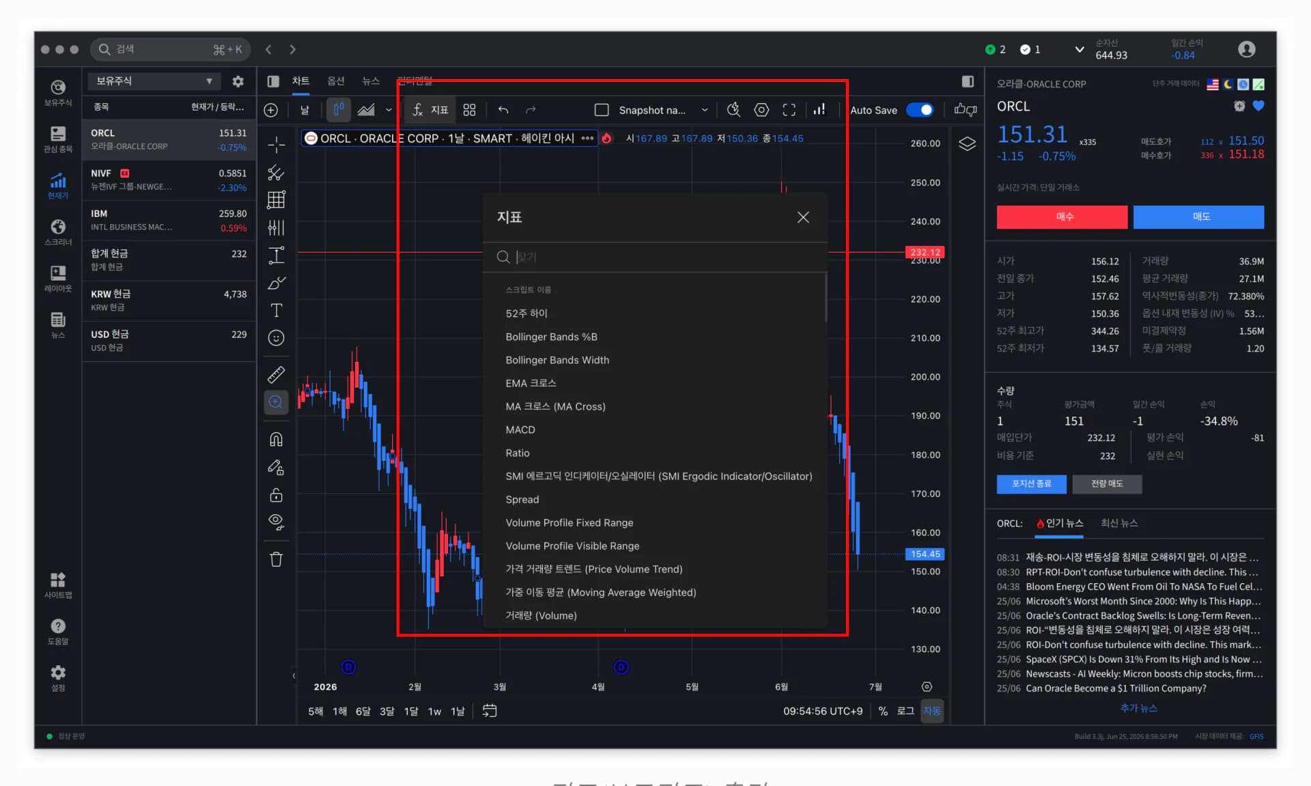
Task: Open the 레이아웃 layout sidebar icon
Action: [58, 278]
